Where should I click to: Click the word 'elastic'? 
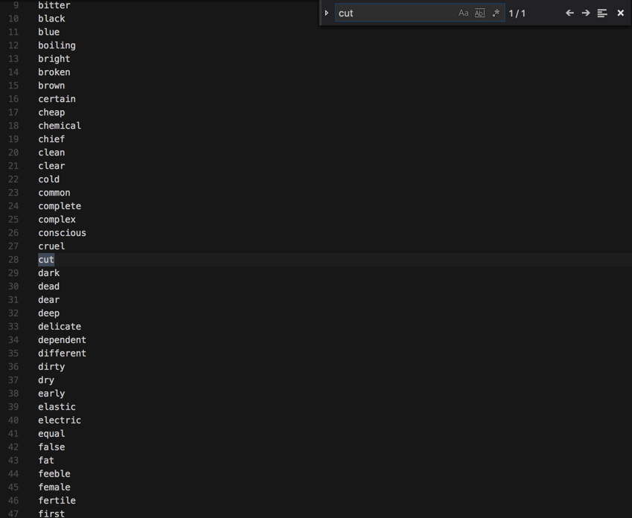coord(57,407)
